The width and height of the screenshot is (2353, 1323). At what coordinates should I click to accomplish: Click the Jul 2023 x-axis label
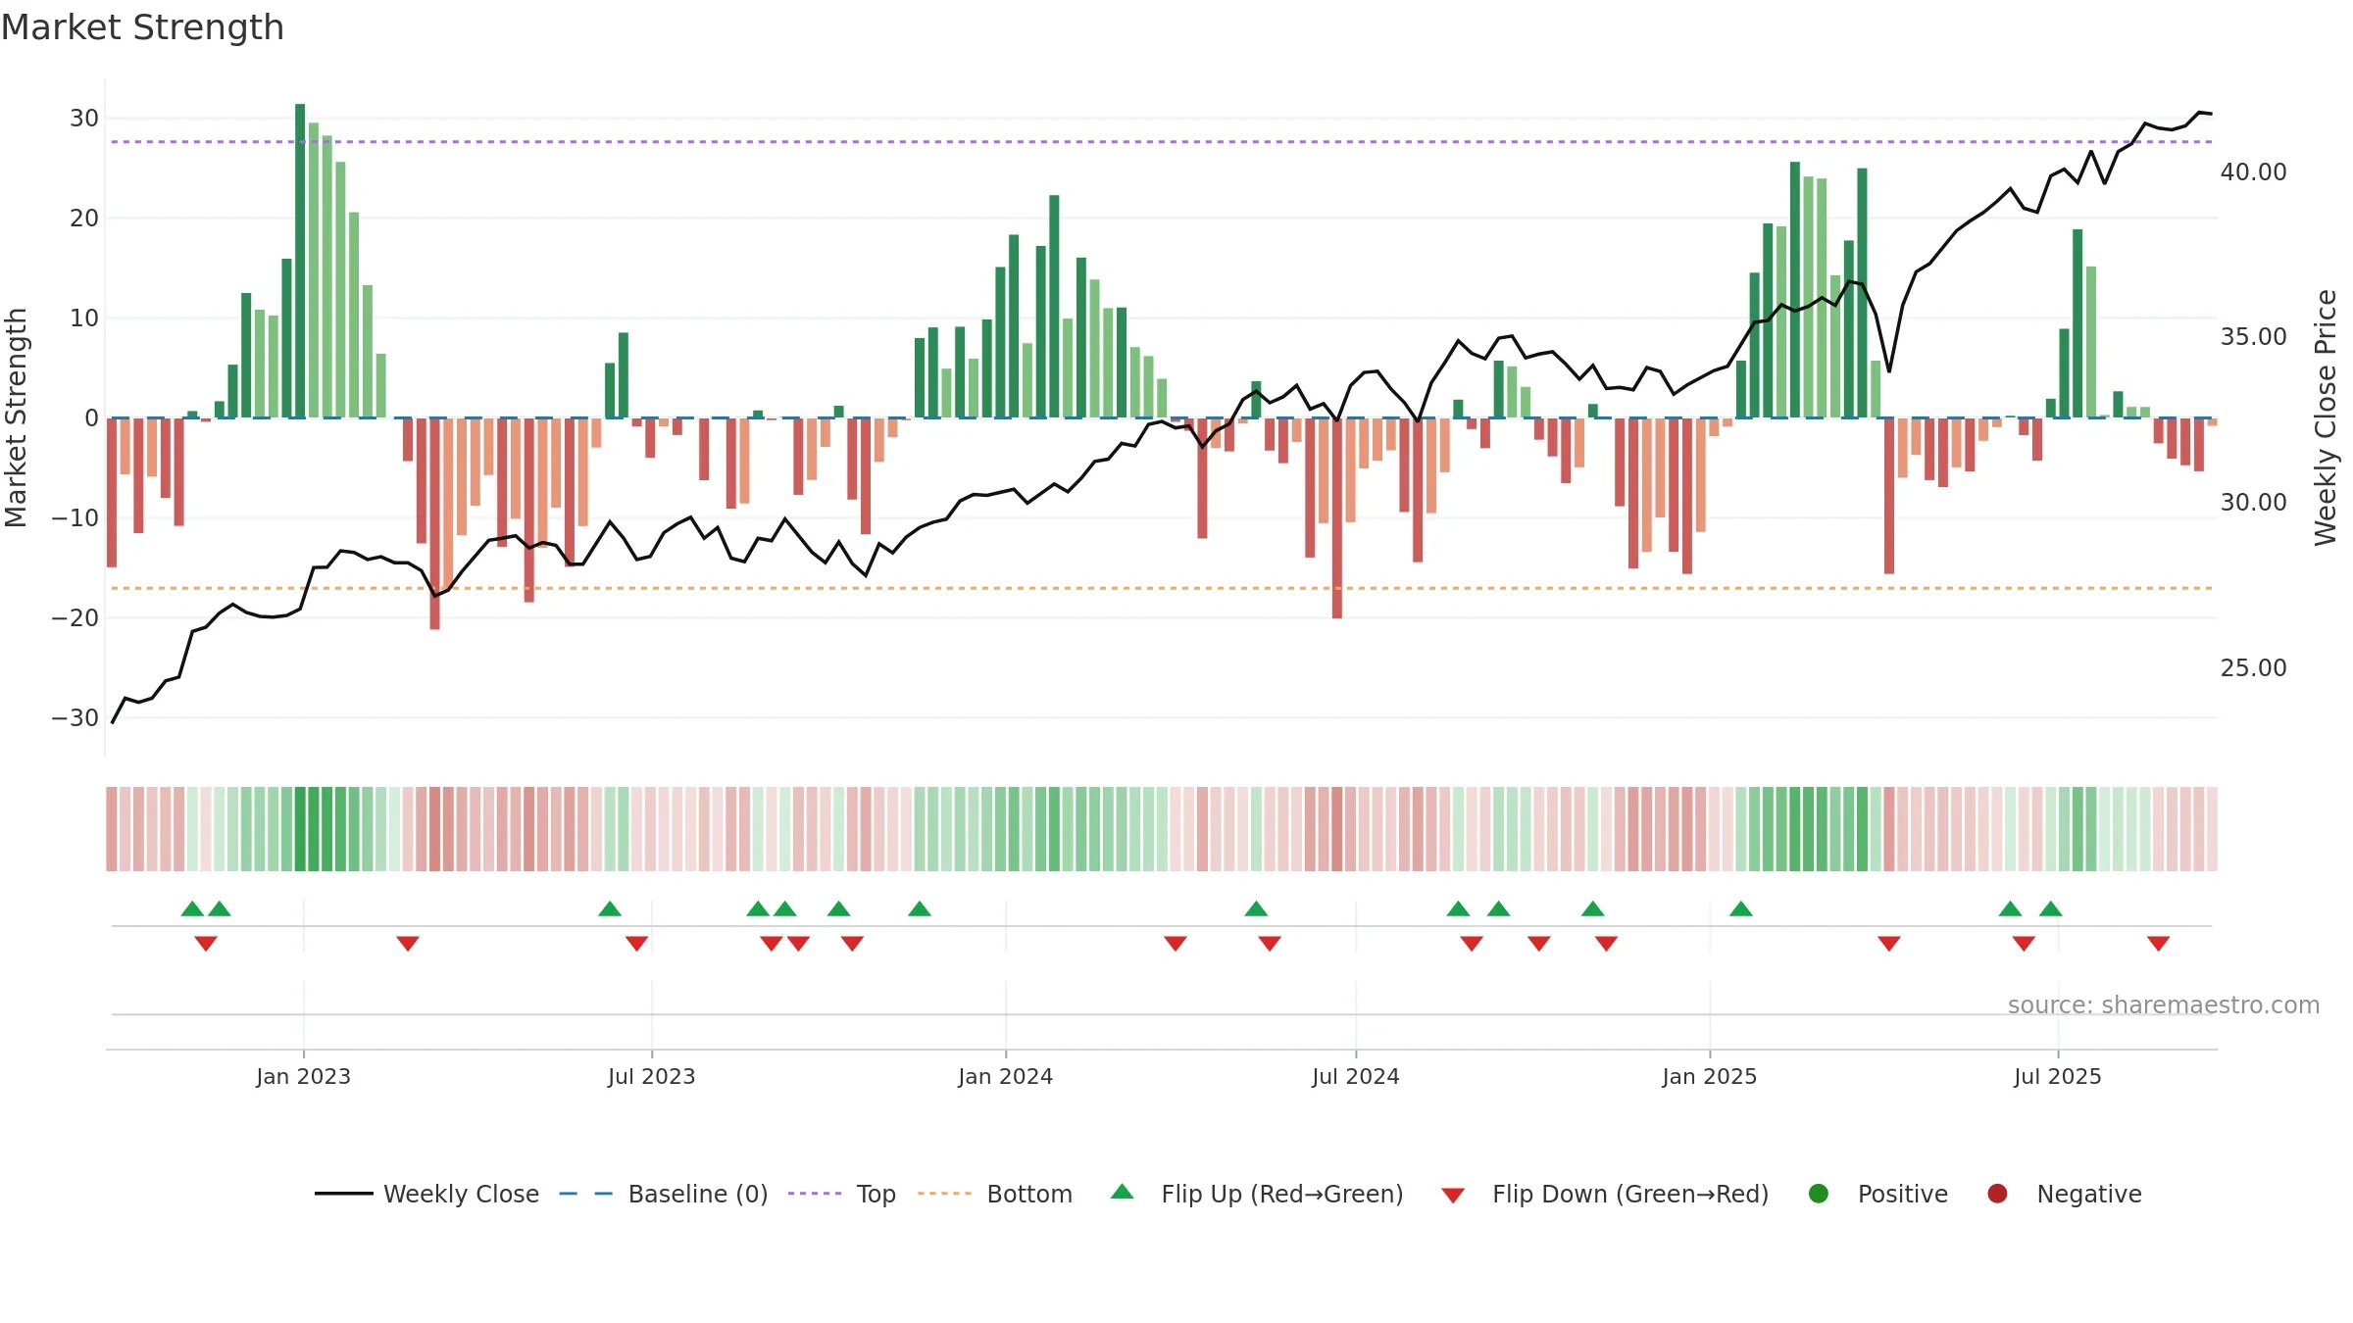pos(652,1076)
